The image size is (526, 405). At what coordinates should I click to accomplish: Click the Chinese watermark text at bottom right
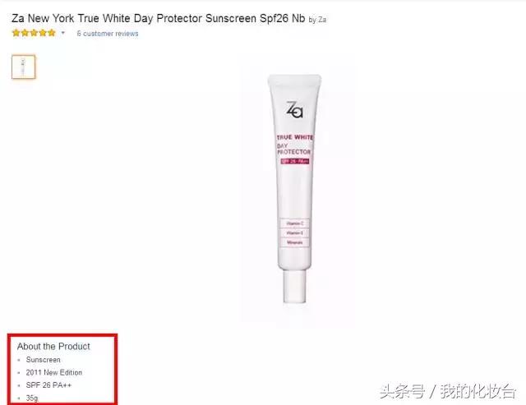tap(447, 391)
